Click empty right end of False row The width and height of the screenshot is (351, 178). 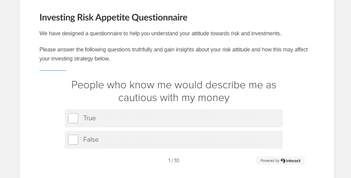pyautogui.click(x=257, y=140)
